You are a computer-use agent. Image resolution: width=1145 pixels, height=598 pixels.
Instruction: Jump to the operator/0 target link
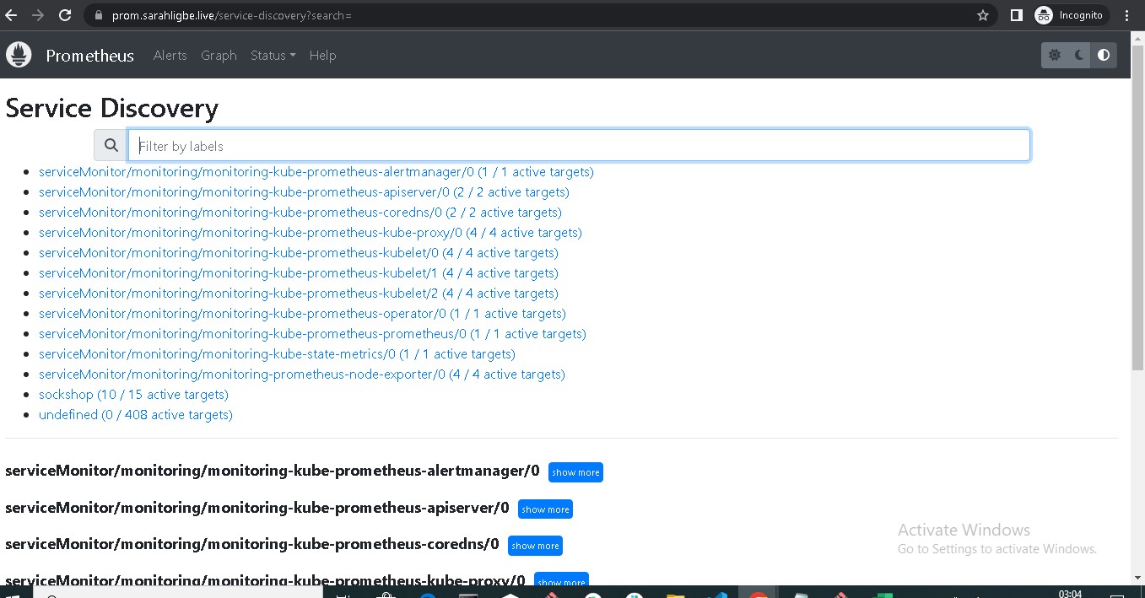tap(302, 314)
